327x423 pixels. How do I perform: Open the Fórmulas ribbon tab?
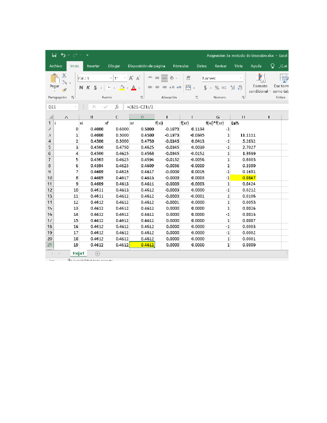[181, 66]
